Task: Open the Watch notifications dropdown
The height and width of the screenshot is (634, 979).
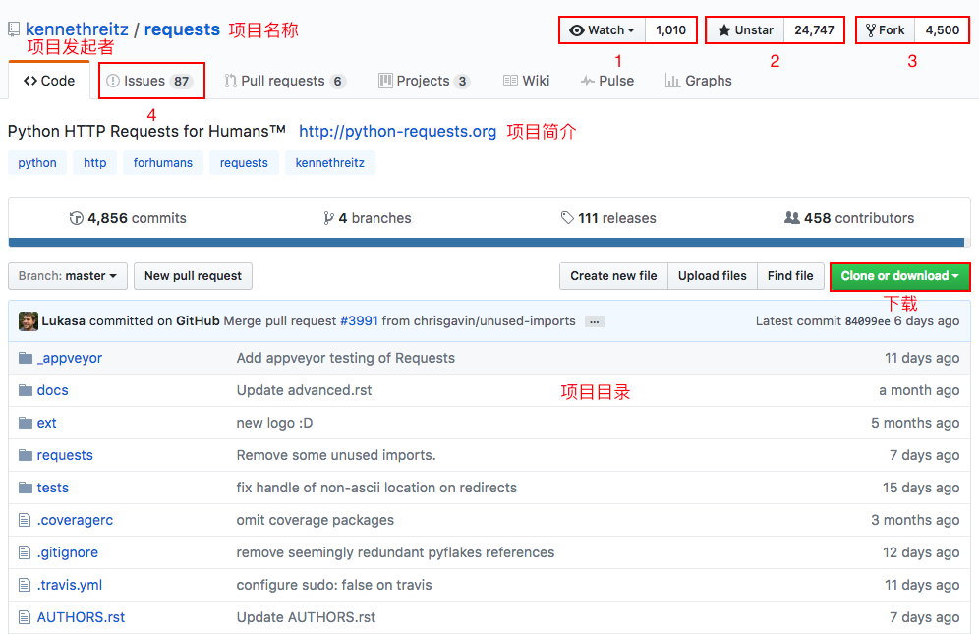Action: [604, 30]
